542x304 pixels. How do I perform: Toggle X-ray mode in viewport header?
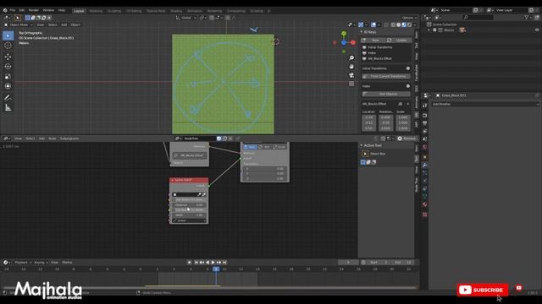click(x=386, y=24)
